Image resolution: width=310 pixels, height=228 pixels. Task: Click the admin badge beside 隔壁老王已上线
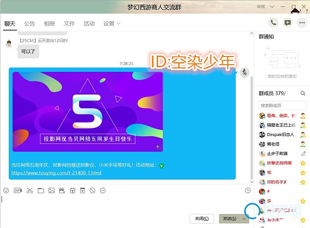303,125
